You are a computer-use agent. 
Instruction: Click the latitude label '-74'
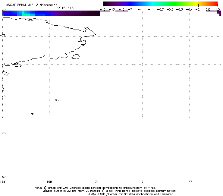click(3, 64)
